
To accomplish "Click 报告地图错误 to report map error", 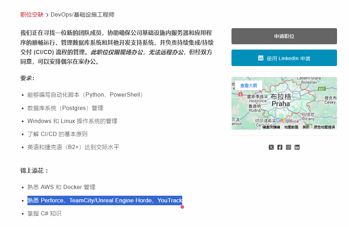I will tap(324, 127).
